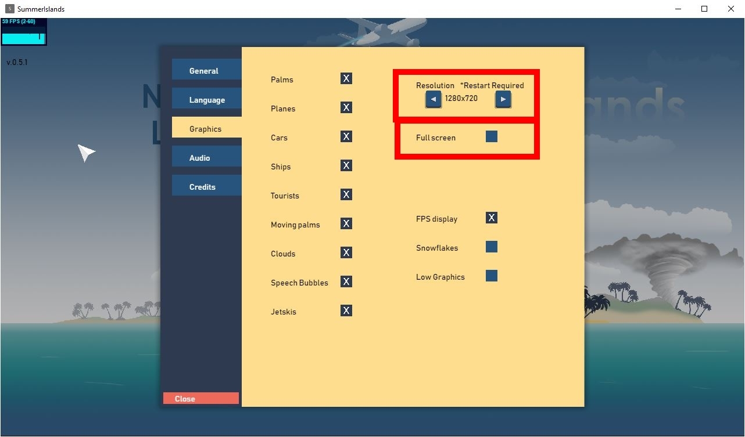Image resolution: width=745 pixels, height=437 pixels.
Task: Turn off the Clouds checkbox
Action: (346, 253)
